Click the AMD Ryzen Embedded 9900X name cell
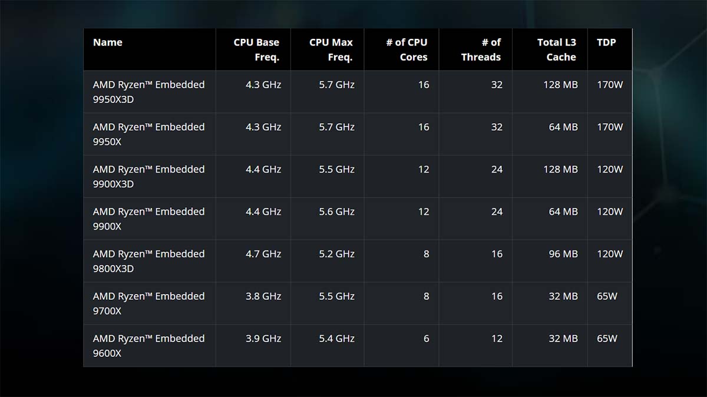 pyautogui.click(x=148, y=219)
